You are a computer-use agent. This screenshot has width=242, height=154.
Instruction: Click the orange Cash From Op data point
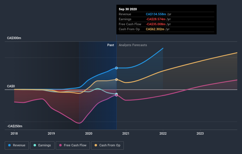[116, 80]
